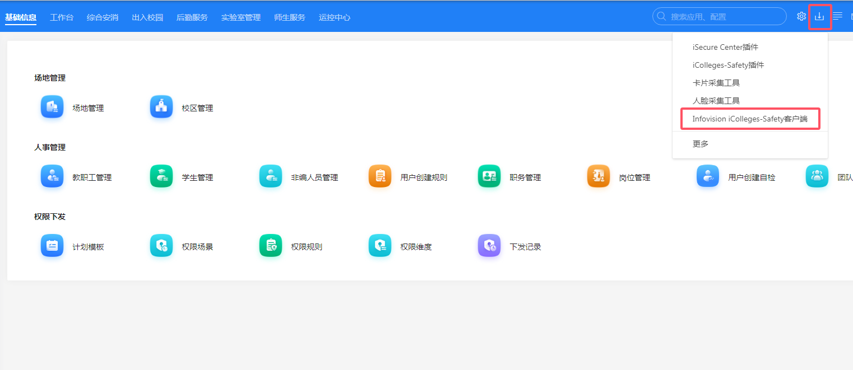Viewport: 853px width, 370px height.
Task: Open the 校区管理 app icon
Action: 161,107
